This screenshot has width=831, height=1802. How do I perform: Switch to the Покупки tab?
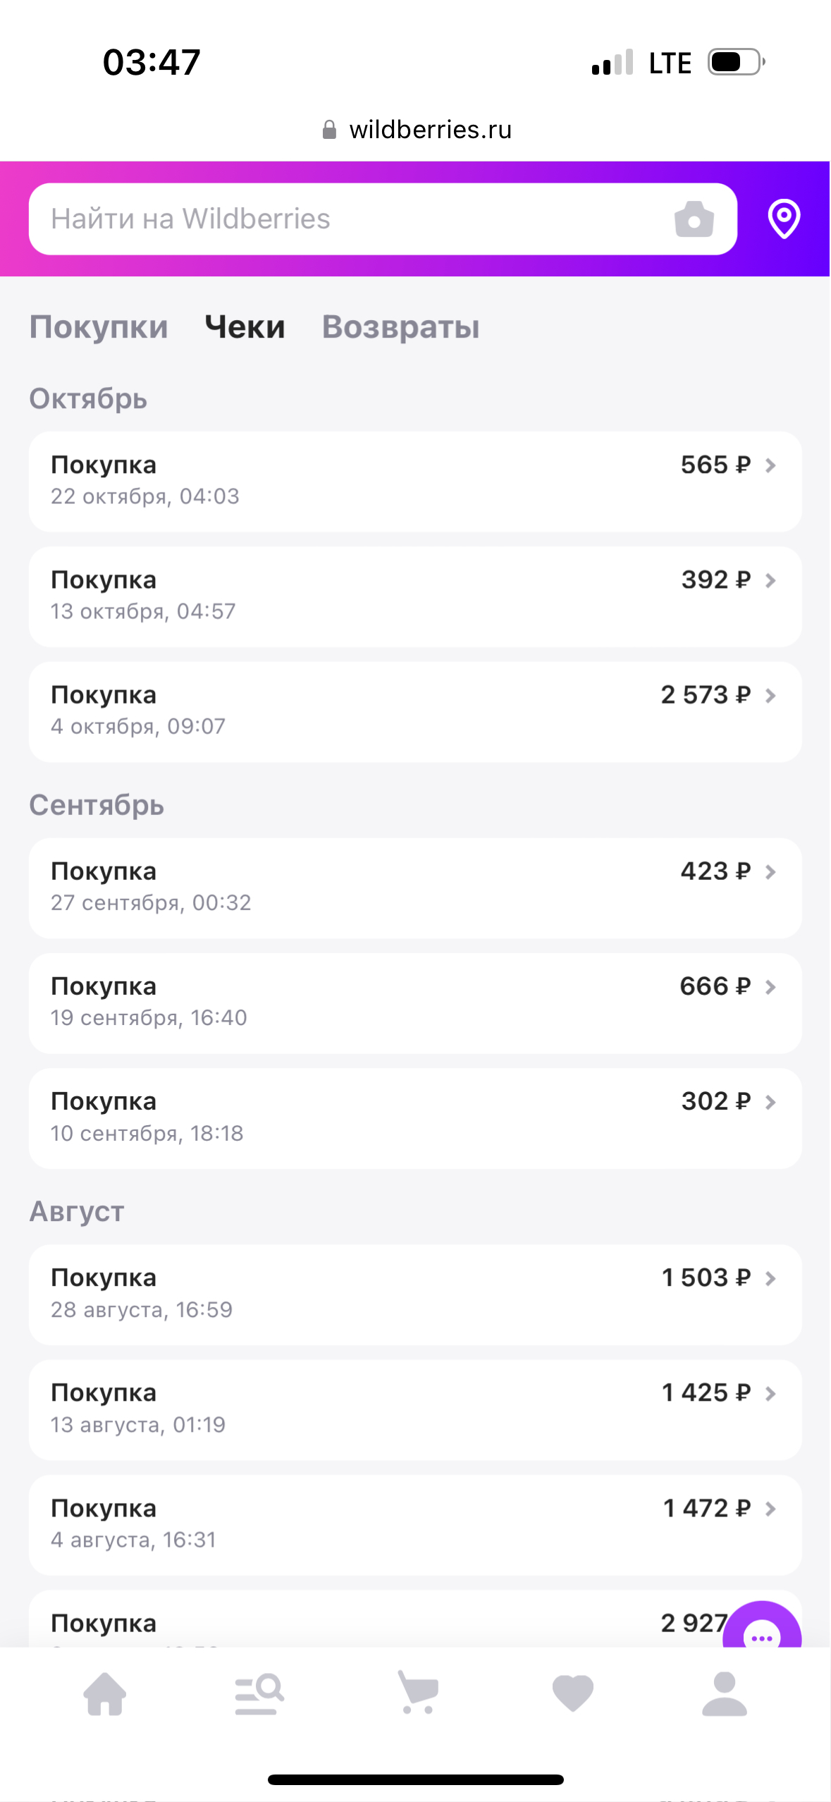click(x=99, y=327)
